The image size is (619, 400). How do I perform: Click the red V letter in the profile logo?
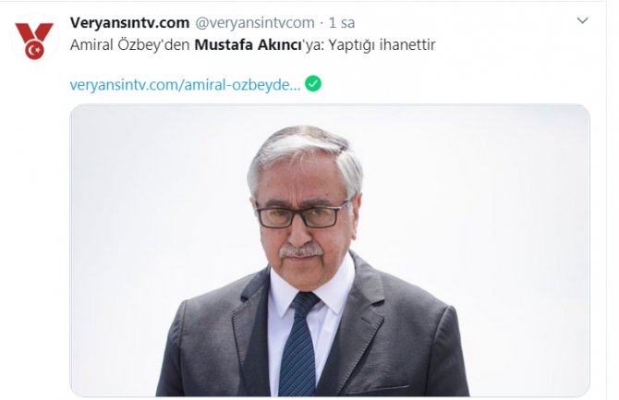click(x=34, y=32)
